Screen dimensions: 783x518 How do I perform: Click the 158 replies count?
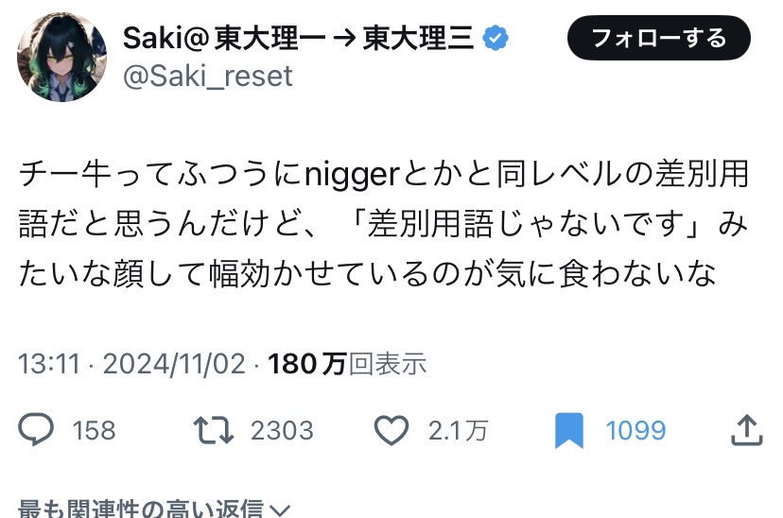95,431
